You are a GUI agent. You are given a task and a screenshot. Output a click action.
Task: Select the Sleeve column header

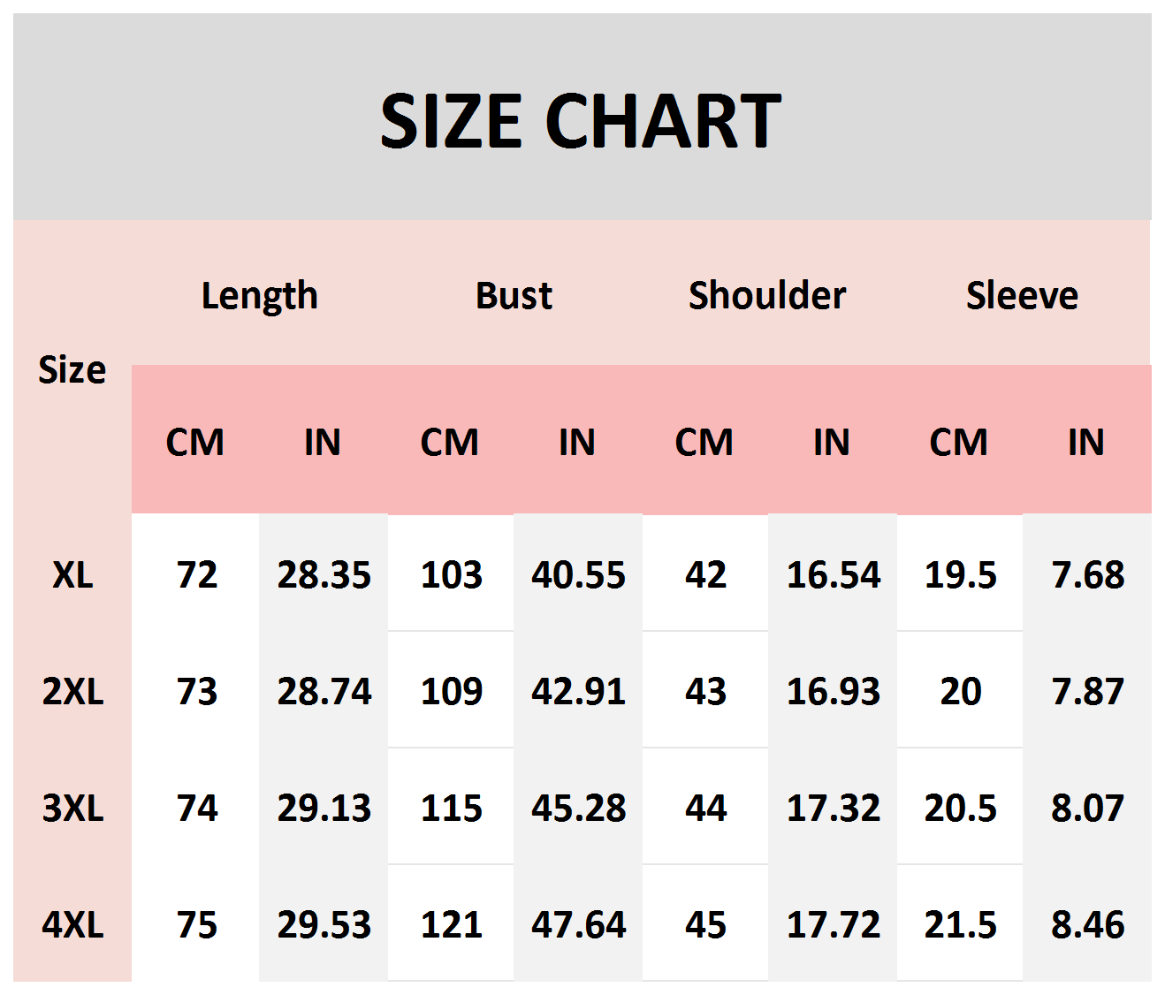pyautogui.click(x=1022, y=295)
